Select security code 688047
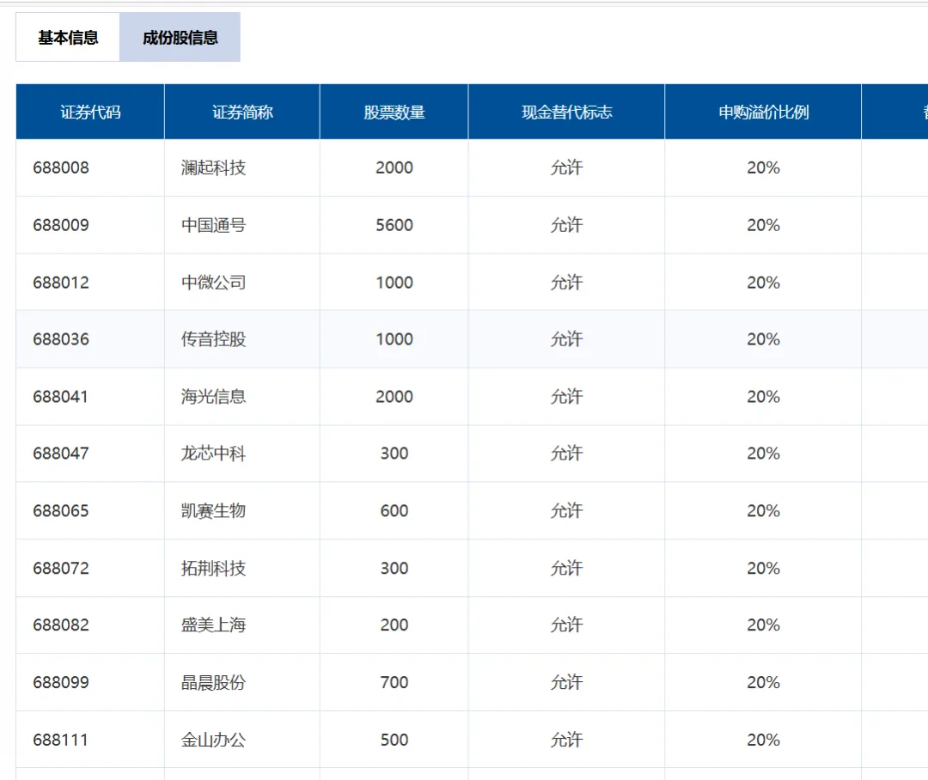 (61, 454)
